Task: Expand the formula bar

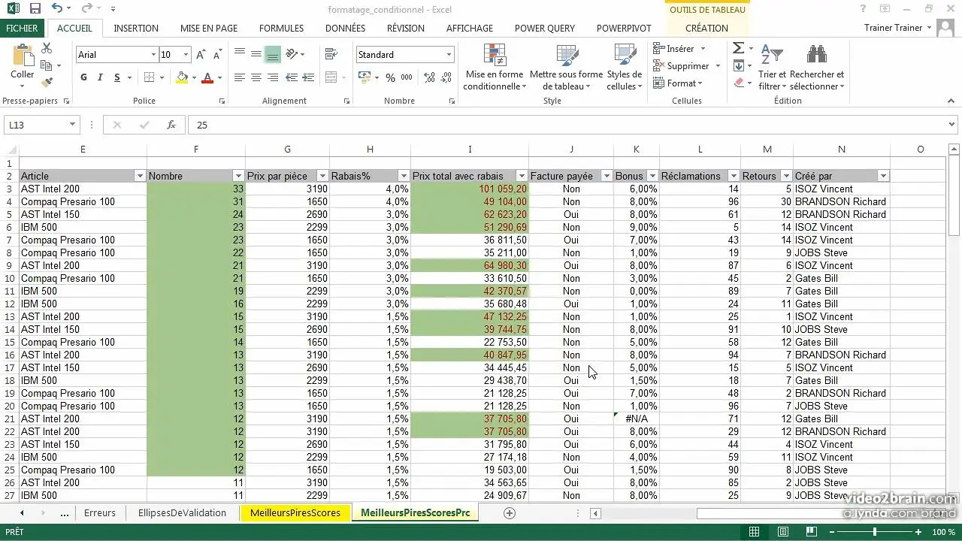Action: click(952, 125)
